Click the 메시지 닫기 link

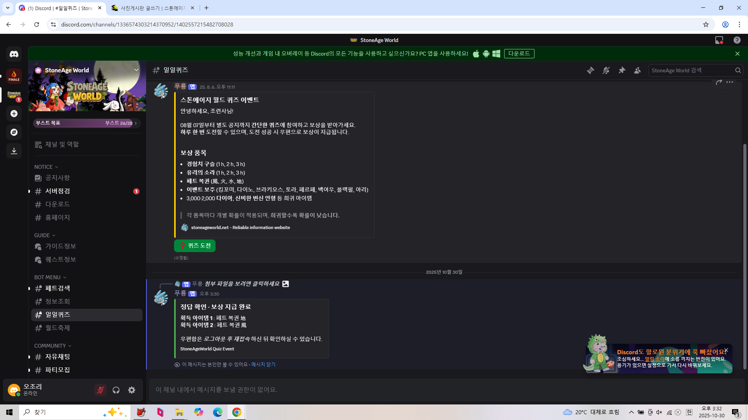tap(263, 364)
